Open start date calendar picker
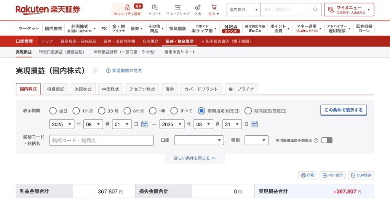Screen dimensions: 390x203 tap(144, 124)
